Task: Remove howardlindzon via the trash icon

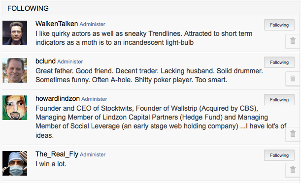Action: pyautogui.click(x=293, y=134)
